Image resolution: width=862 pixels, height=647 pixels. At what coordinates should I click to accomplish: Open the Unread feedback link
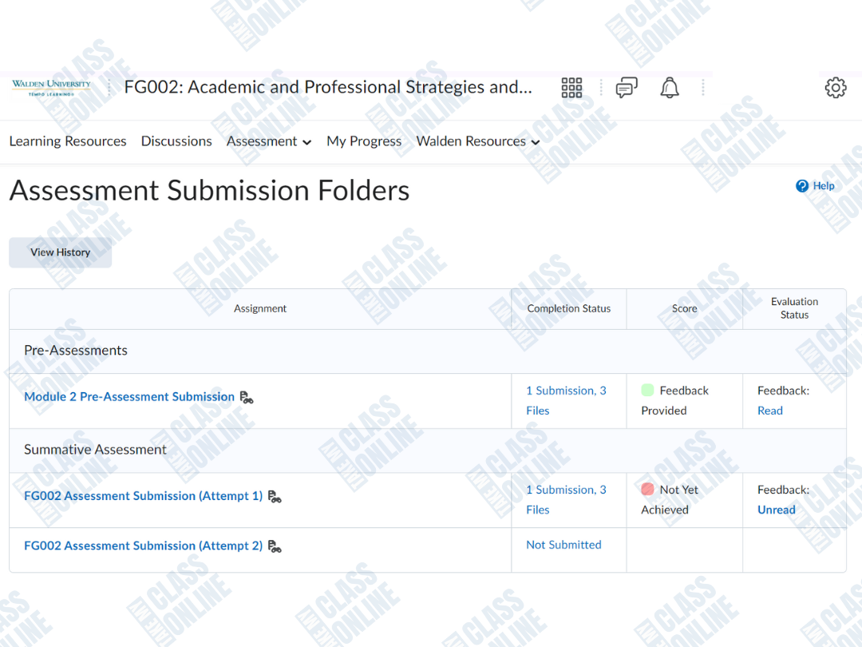click(x=777, y=510)
